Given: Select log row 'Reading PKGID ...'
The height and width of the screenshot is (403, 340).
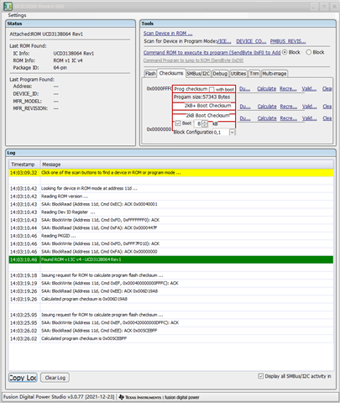Looking at the screenshot, I should point(171,236).
